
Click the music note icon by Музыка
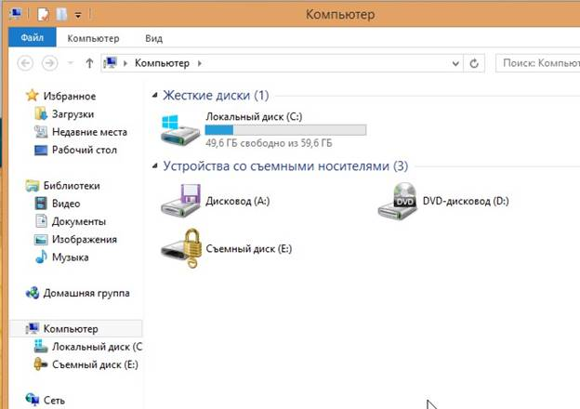tap(41, 257)
